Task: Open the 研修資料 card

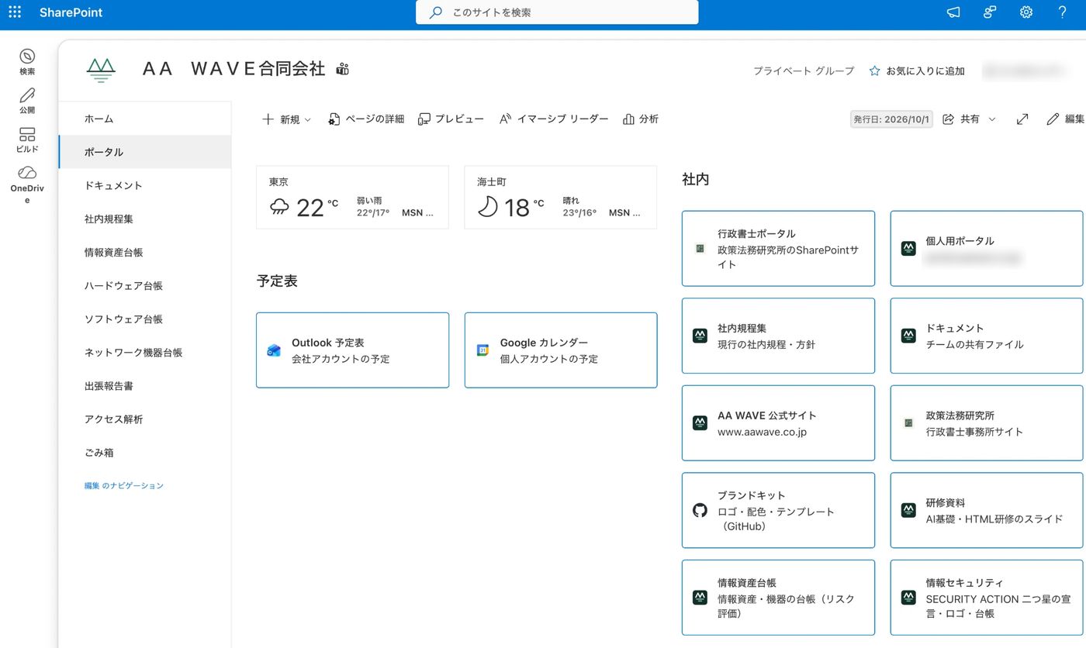Action: pos(987,510)
